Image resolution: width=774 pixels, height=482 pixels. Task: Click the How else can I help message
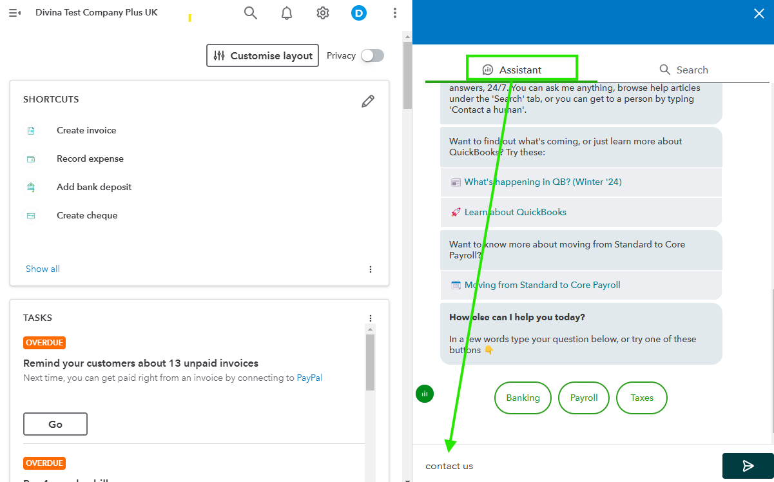point(581,334)
